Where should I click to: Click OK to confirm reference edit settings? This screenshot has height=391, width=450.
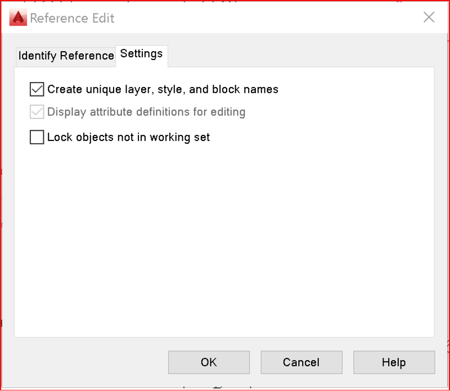pyautogui.click(x=209, y=362)
